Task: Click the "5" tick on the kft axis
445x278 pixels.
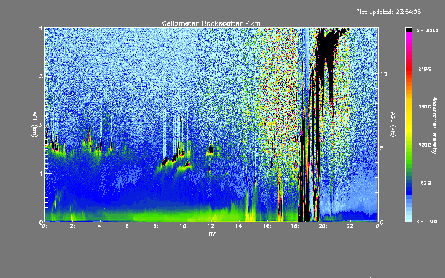Action: click(382, 148)
